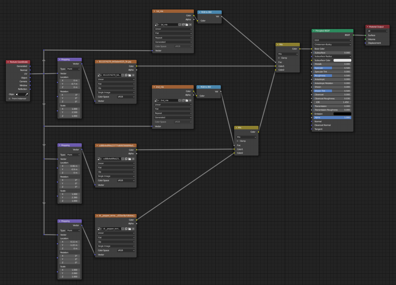Open the Christensen-Burley subsurface method dropdown

coord(332,45)
